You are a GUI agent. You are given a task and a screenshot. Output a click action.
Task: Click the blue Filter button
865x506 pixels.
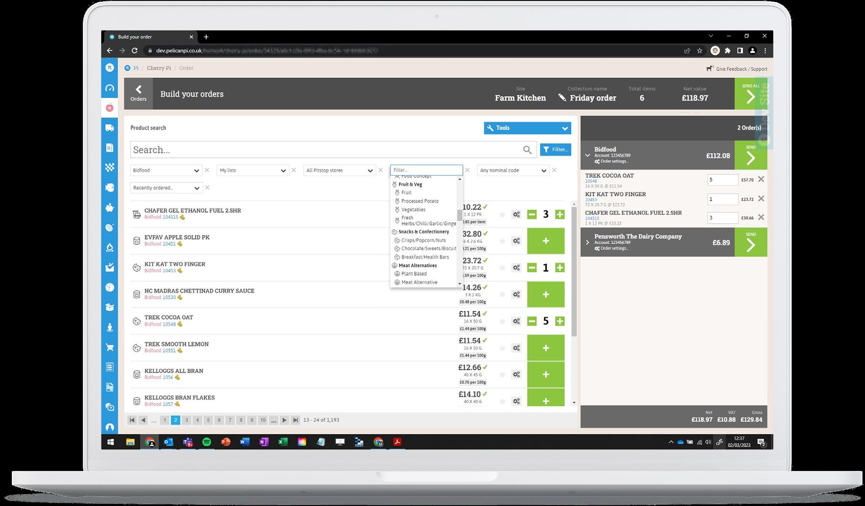point(555,149)
